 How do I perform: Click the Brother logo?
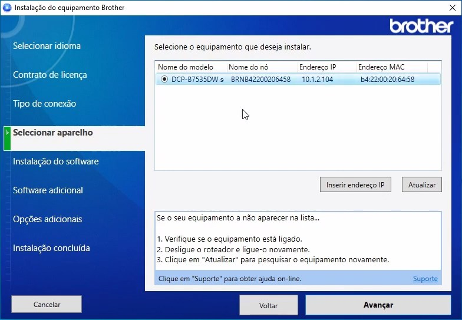pyautogui.click(x=421, y=26)
